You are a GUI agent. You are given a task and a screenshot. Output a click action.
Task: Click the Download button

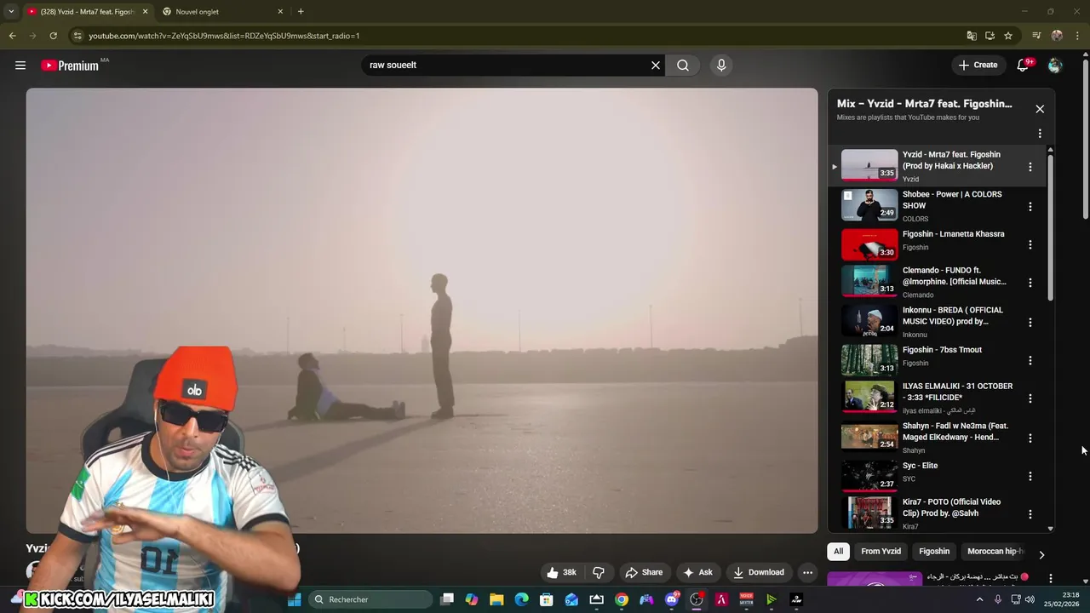click(x=758, y=572)
